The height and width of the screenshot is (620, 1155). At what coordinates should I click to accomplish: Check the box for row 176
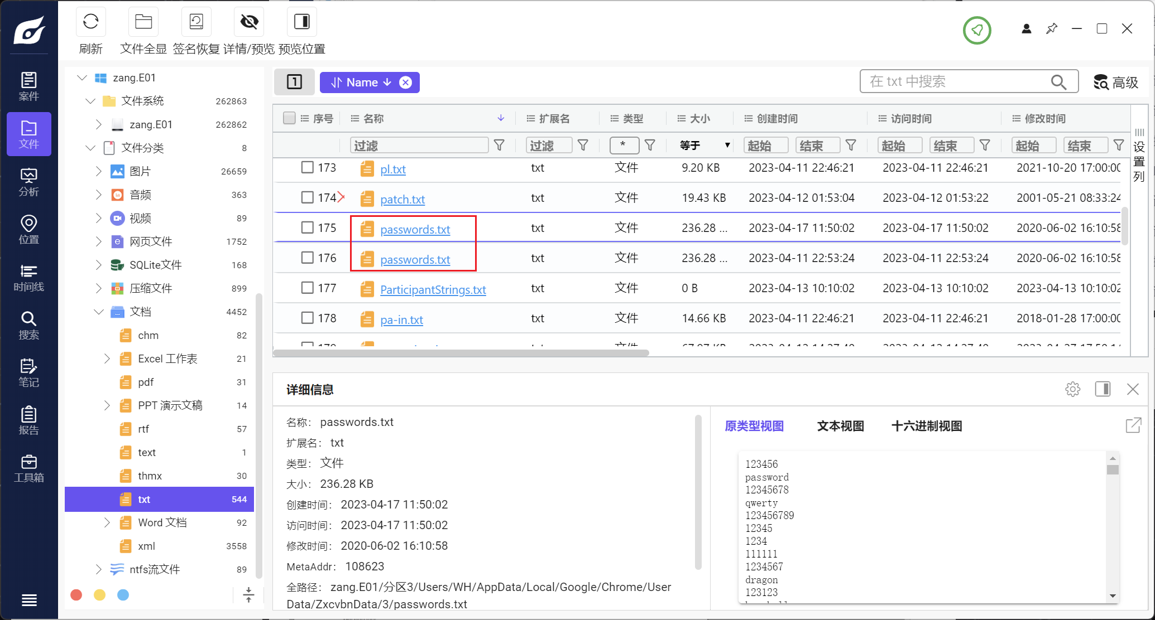point(307,258)
